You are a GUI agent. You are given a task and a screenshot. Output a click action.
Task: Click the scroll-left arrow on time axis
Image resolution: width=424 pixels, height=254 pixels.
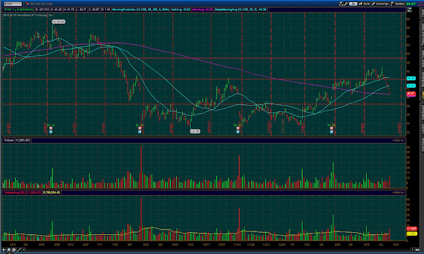click(x=24, y=250)
